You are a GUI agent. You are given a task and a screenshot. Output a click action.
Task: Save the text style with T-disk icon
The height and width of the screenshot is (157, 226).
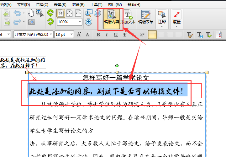point(200,35)
